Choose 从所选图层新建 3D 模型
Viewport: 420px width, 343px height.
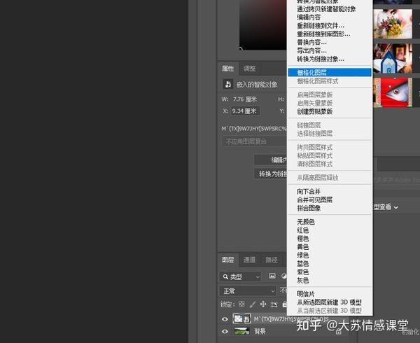(330, 302)
